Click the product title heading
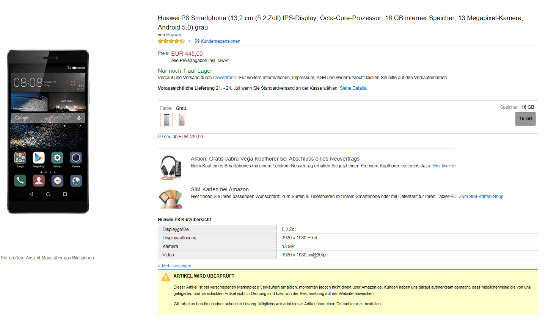This screenshot has height=320, width=545. point(340,22)
